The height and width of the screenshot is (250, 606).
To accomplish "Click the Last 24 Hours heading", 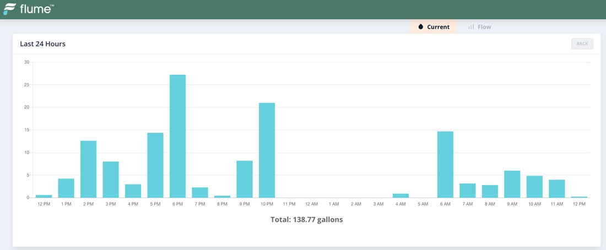I will point(43,44).
